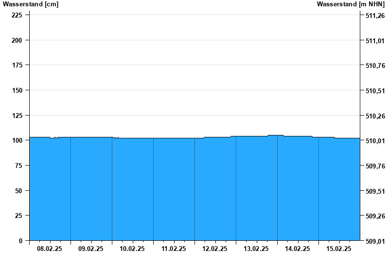This screenshot has width=389, height=267.
Task: Select the 09.02.25 date label
Action: point(91,249)
